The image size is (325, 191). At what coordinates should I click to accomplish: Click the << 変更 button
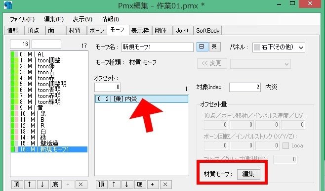(212, 63)
